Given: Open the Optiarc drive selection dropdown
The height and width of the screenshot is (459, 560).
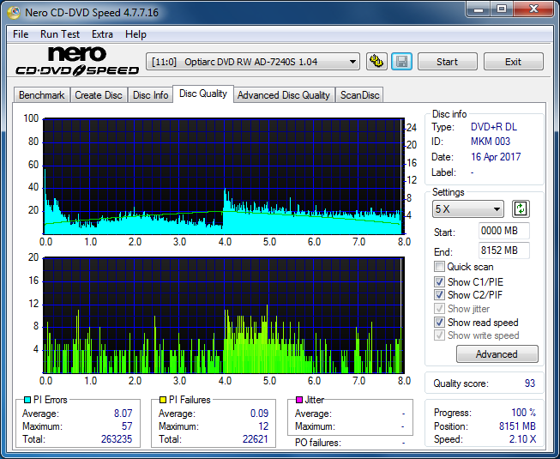Looking at the screenshot, I should tap(253, 62).
